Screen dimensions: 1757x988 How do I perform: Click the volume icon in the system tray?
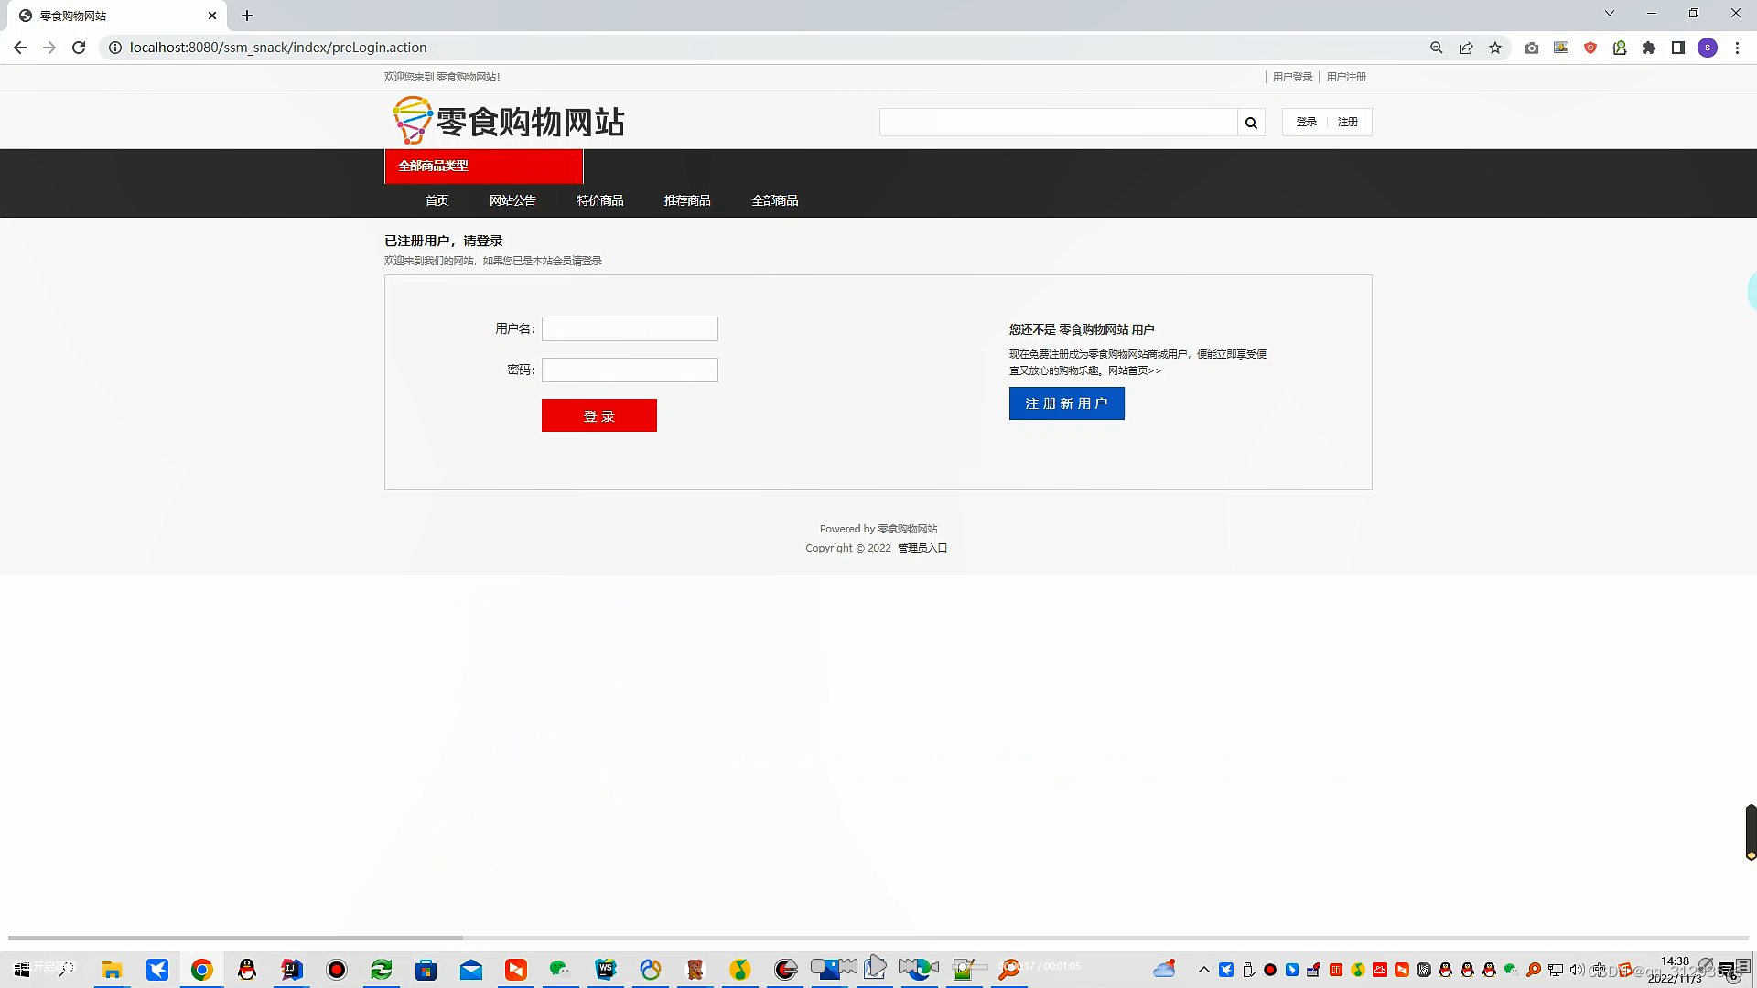click(1576, 970)
